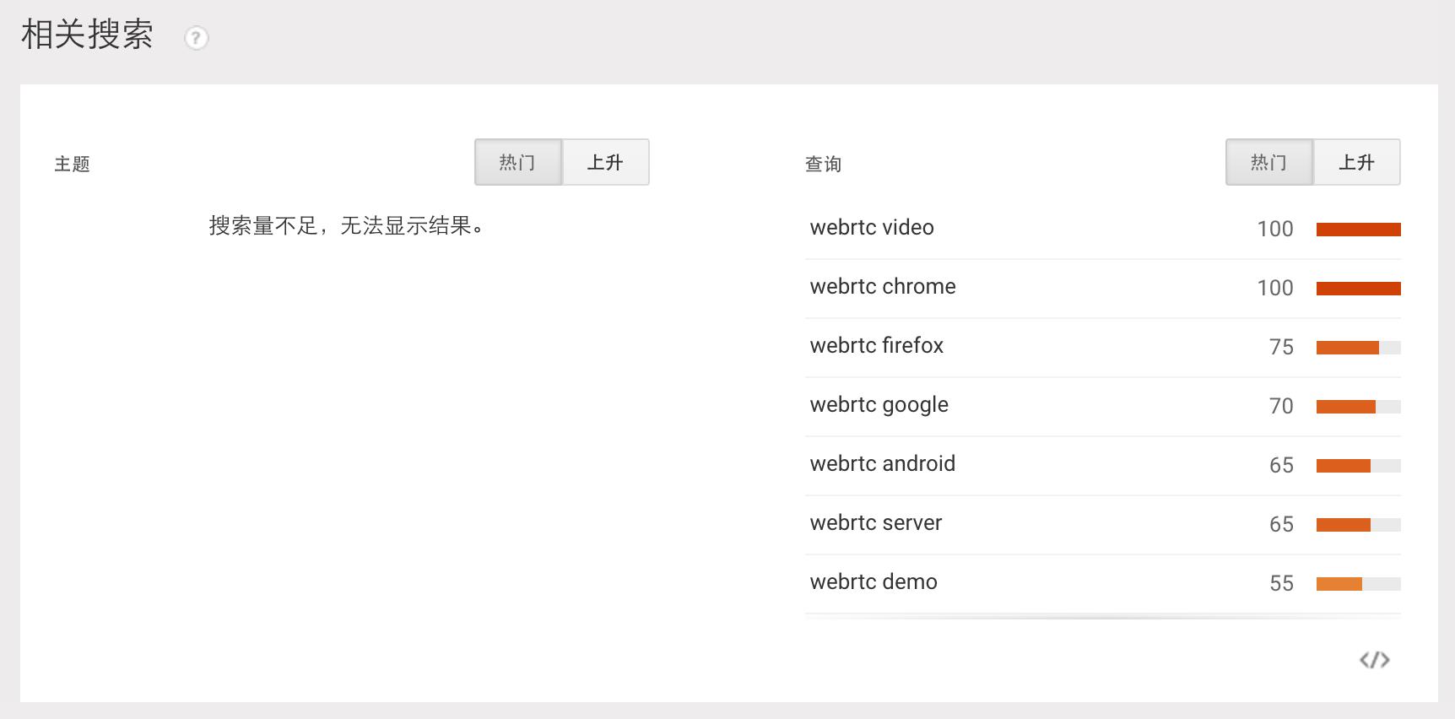Open the webrtc android query
Image resolution: width=1455 pixels, height=719 pixels.
883,464
